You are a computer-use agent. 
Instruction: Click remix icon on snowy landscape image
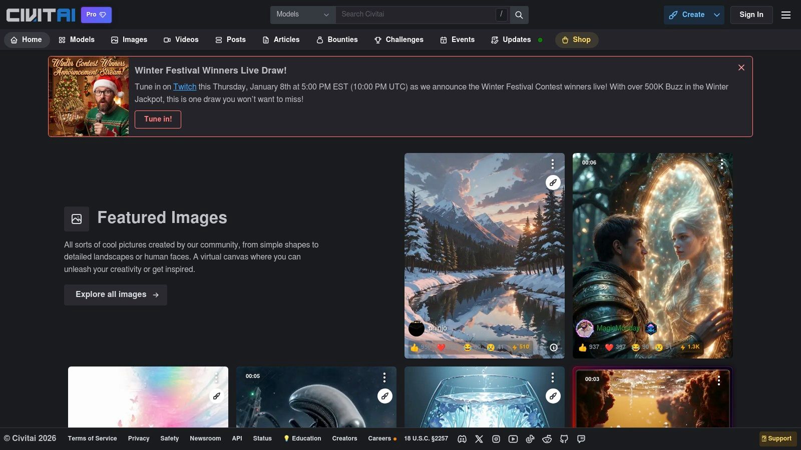pyautogui.click(x=553, y=182)
